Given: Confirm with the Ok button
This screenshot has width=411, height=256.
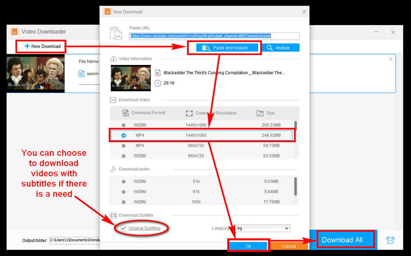Looking at the screenshot, I should (248, 246).
